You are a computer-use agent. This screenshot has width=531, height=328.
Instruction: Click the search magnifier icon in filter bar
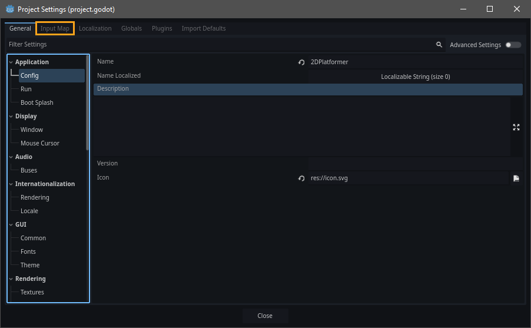439,45
